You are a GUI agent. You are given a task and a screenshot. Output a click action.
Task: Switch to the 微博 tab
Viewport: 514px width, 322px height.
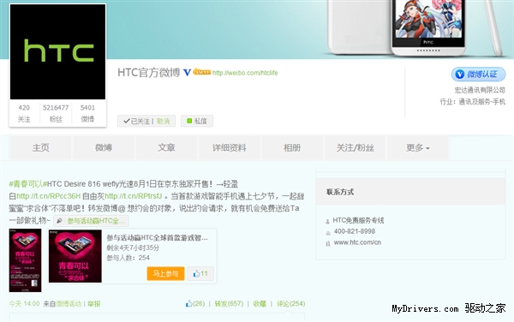tap(104, 148)
